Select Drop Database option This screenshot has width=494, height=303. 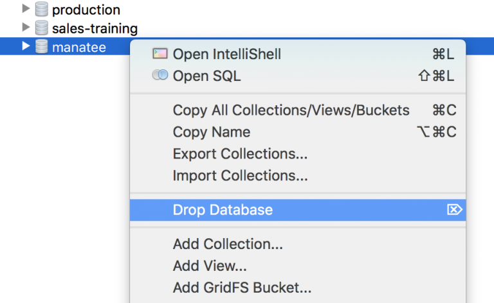pyautogui.click(x=223, y=210)
